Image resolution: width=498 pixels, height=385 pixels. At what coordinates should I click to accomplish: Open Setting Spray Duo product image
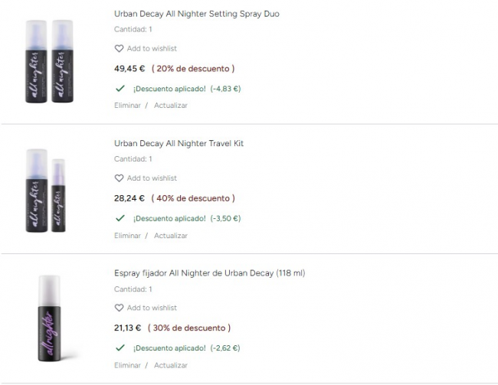tap(49, 61)
